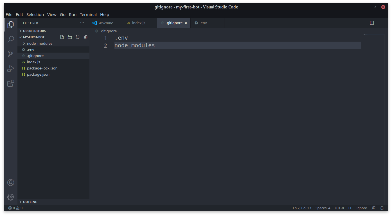The height and width of the screenshot is (216, 392).
Task: Click line number 1 in gutter
Action: [105, 38]
